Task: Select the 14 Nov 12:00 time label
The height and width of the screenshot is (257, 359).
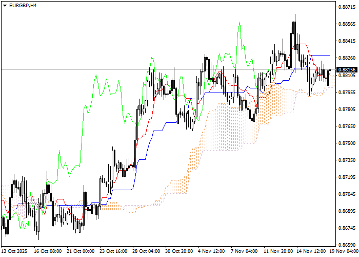Action: point(311,251)
